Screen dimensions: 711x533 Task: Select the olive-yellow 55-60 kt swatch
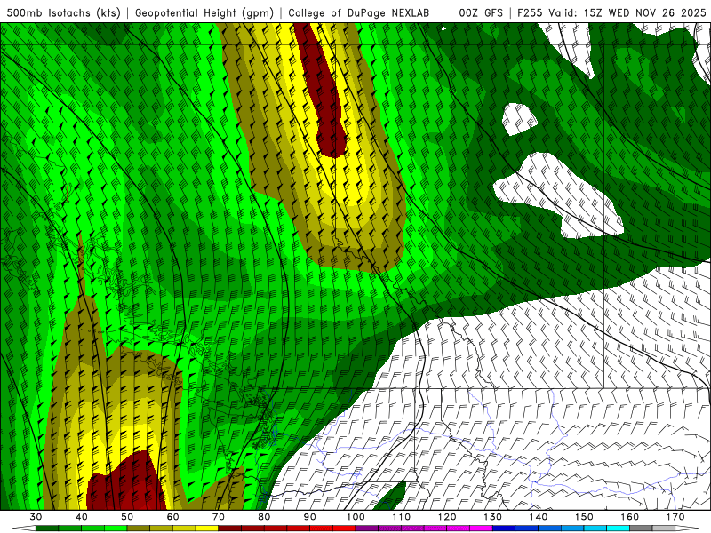click(162, 529)
